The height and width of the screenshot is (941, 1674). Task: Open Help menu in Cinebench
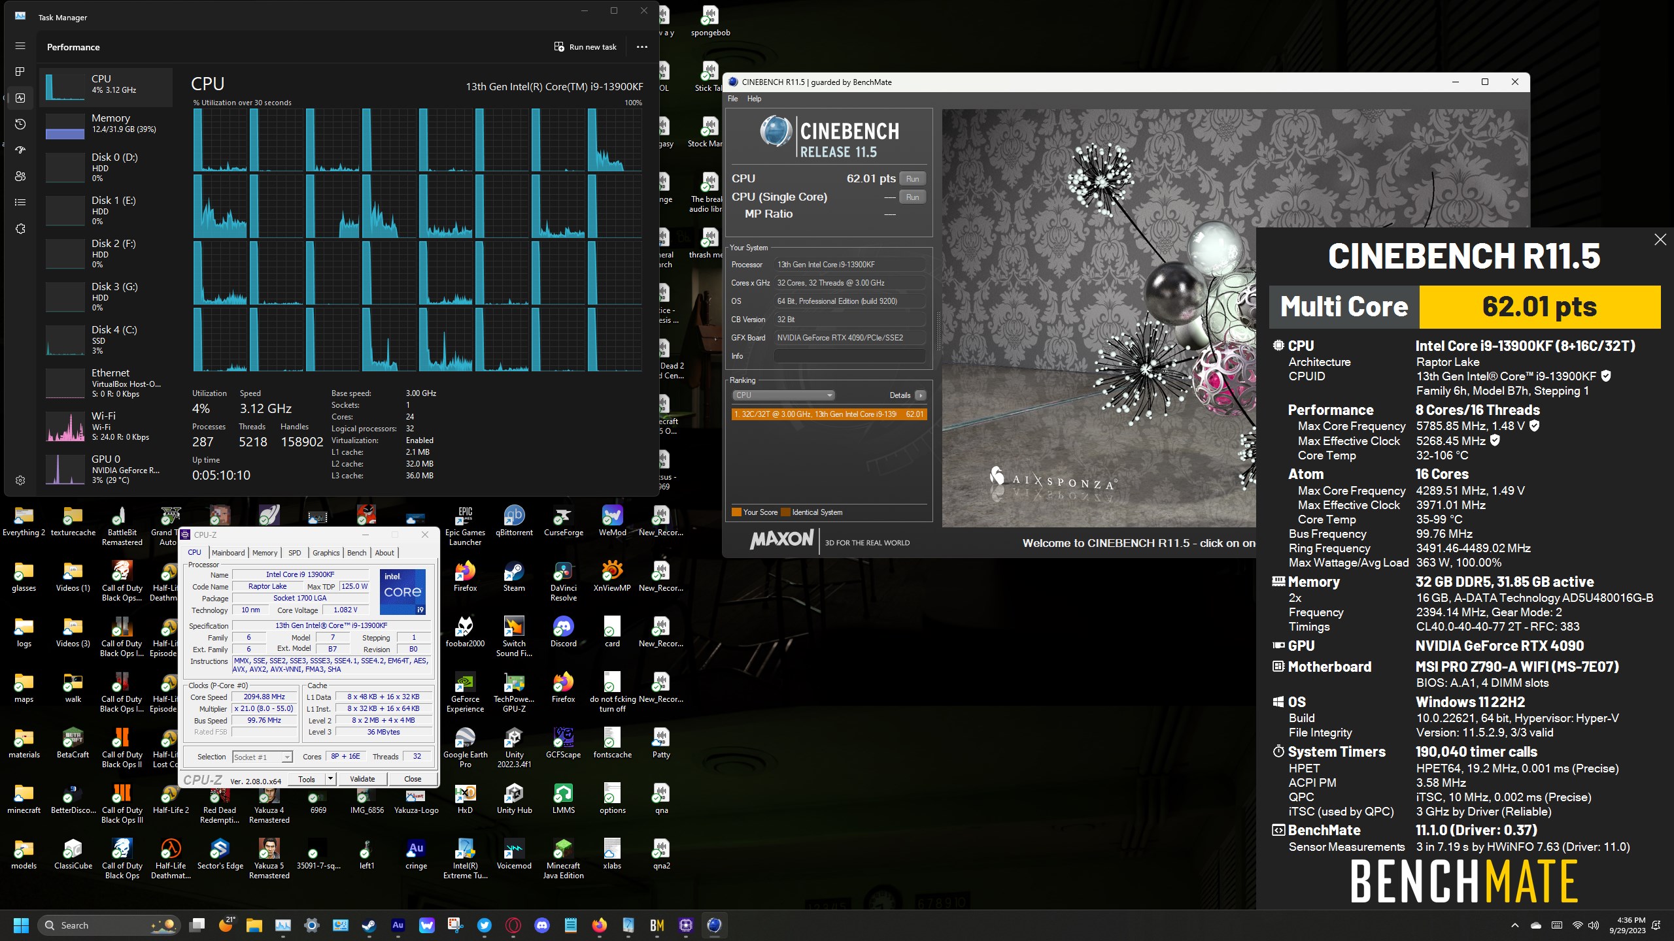click(x=754, y=99)
